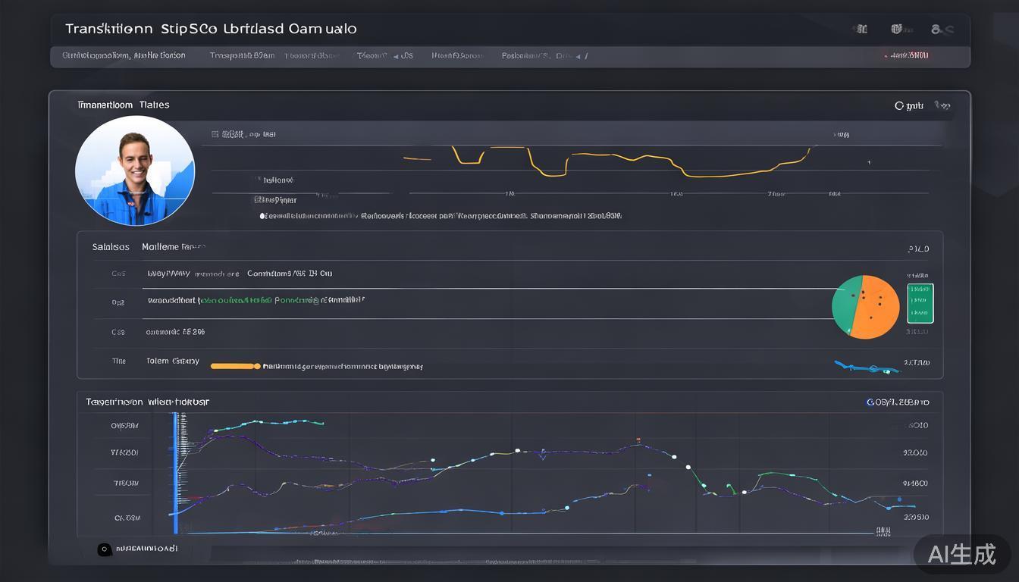
Task: Select the second item in top navigation bar
Action: pyautogui.click(x=242, y=55)
